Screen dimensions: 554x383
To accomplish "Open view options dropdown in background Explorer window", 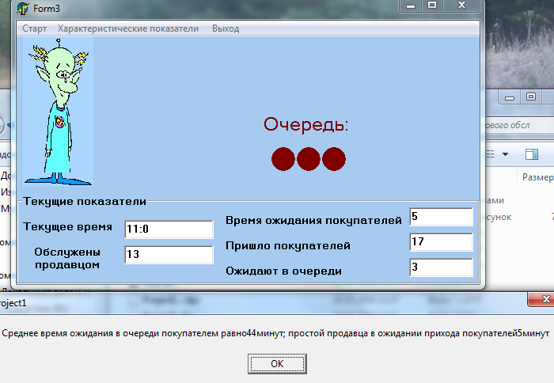I will (505, 154).
